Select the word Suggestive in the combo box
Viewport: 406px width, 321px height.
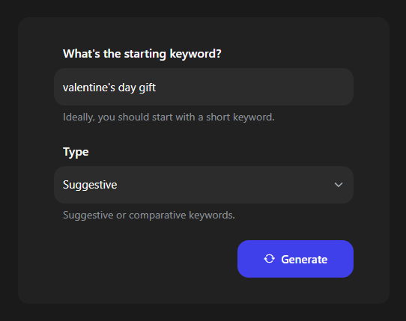pyautogui.click(x=90, y=185)
